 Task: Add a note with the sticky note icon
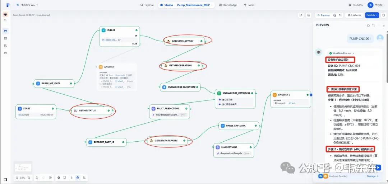[x=65, y=178]
